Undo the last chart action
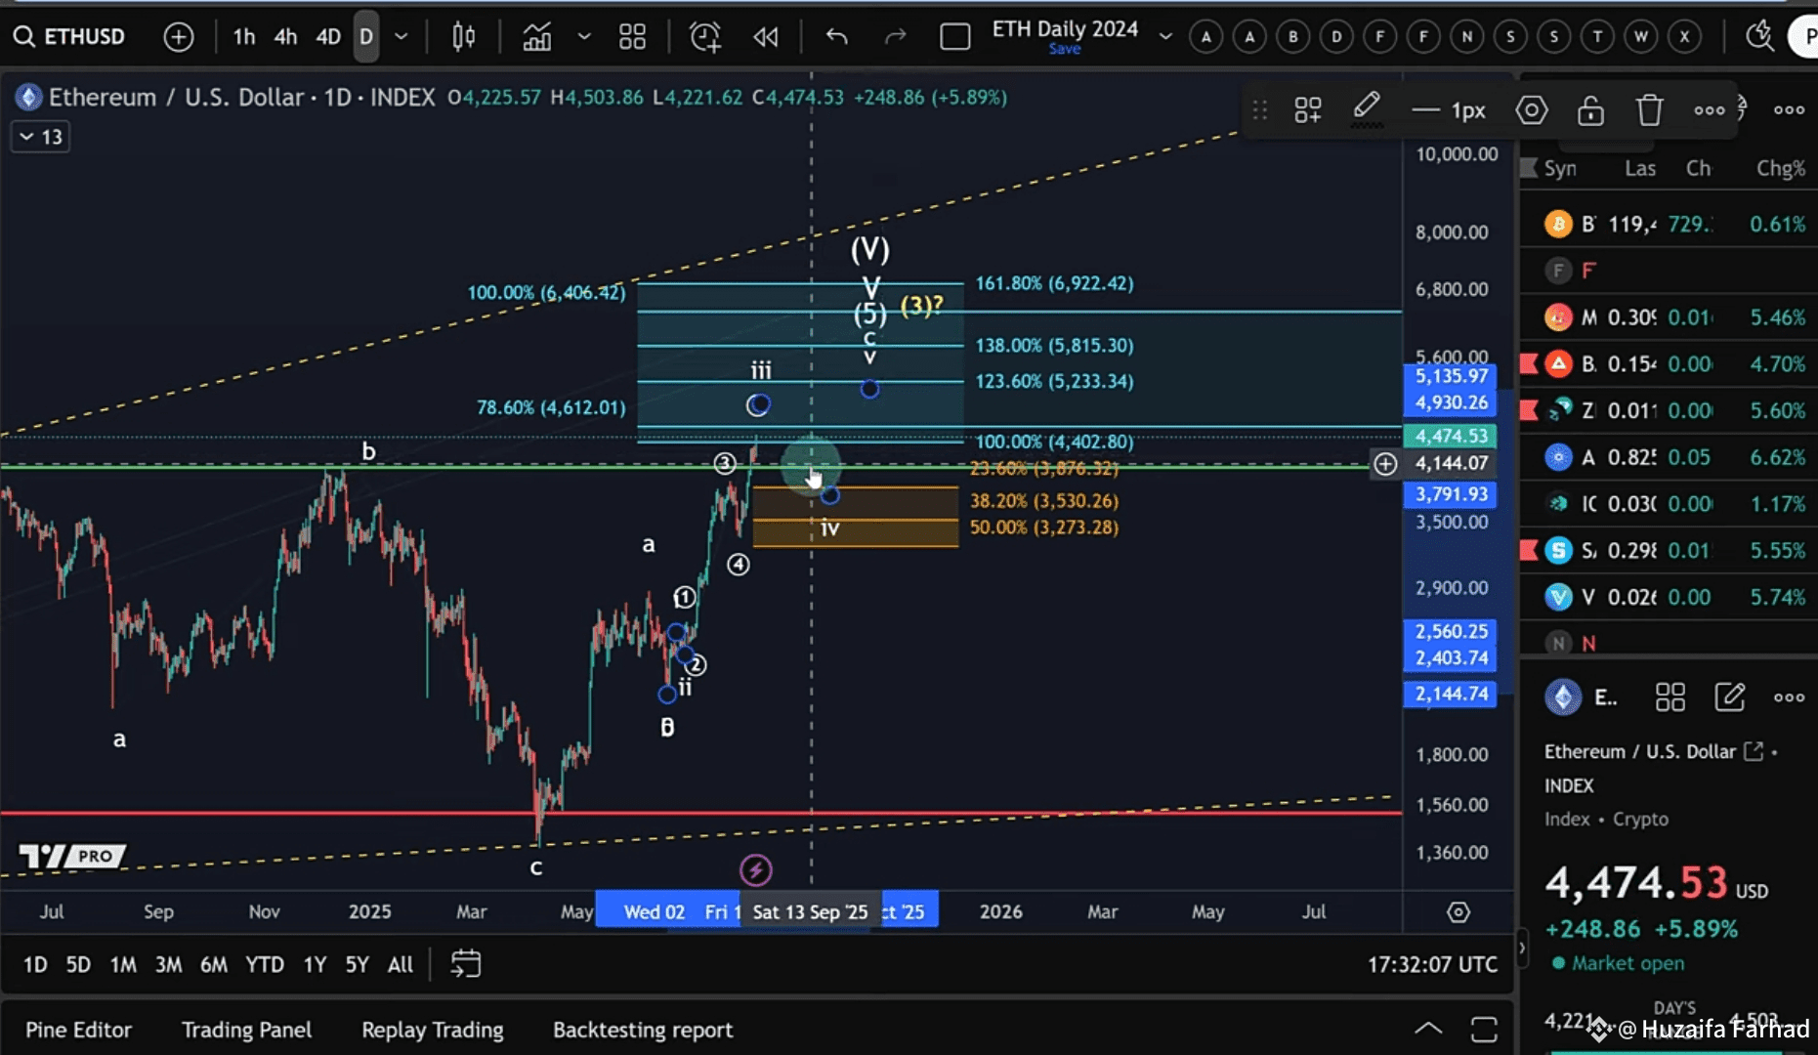This screenshot has height=1055, width=1818. point(836,37)
